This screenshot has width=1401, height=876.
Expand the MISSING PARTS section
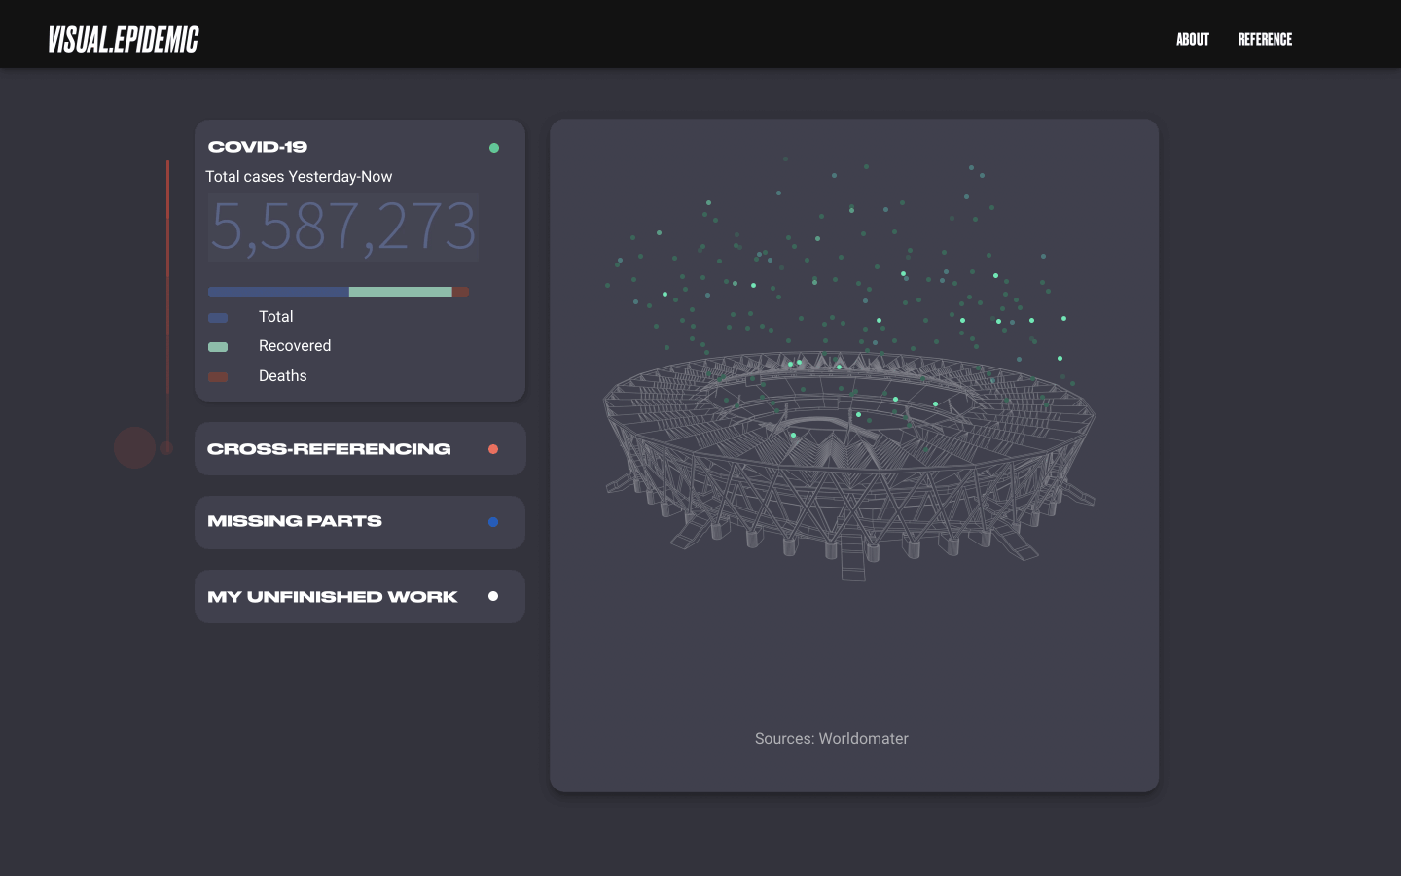pyautogui.click(x=360, y=522)
